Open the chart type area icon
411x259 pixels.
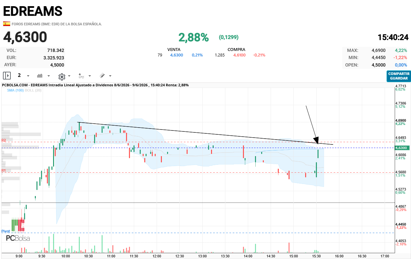click(40, 76)
